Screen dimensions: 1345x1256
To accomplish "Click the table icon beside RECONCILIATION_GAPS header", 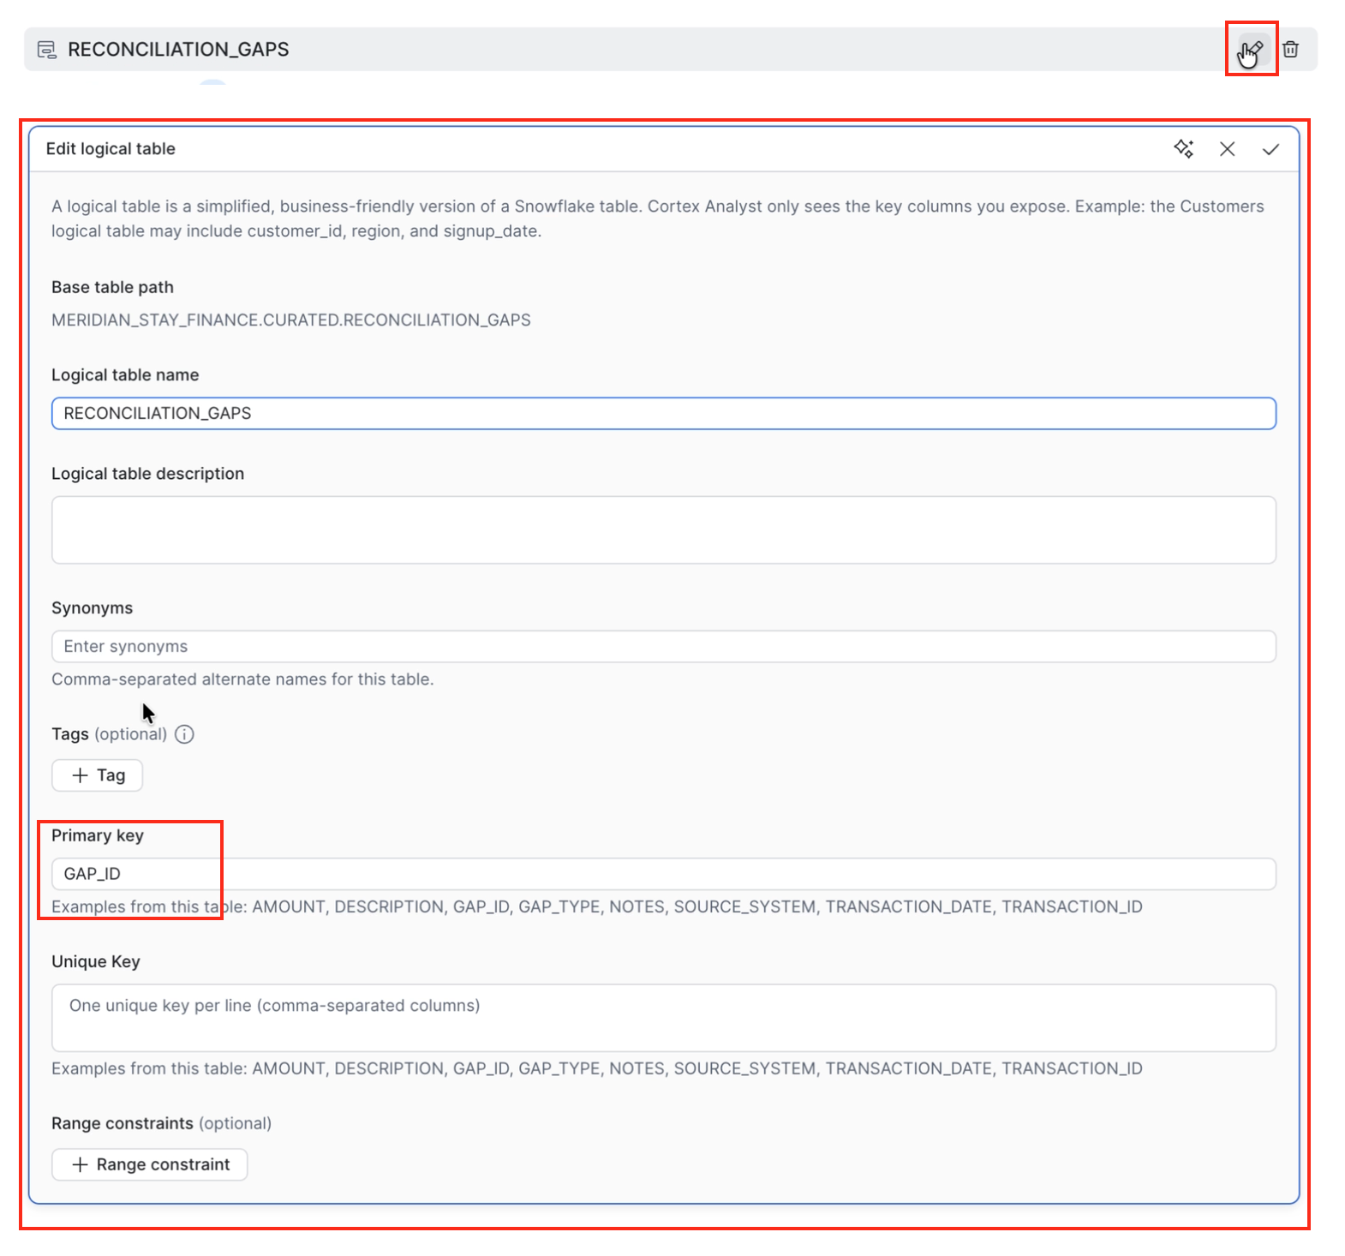I will [x=47, y=50].
